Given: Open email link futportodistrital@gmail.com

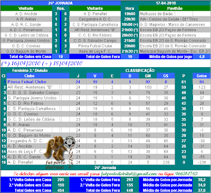Looking at the screenshot, I should click(129, 174).
